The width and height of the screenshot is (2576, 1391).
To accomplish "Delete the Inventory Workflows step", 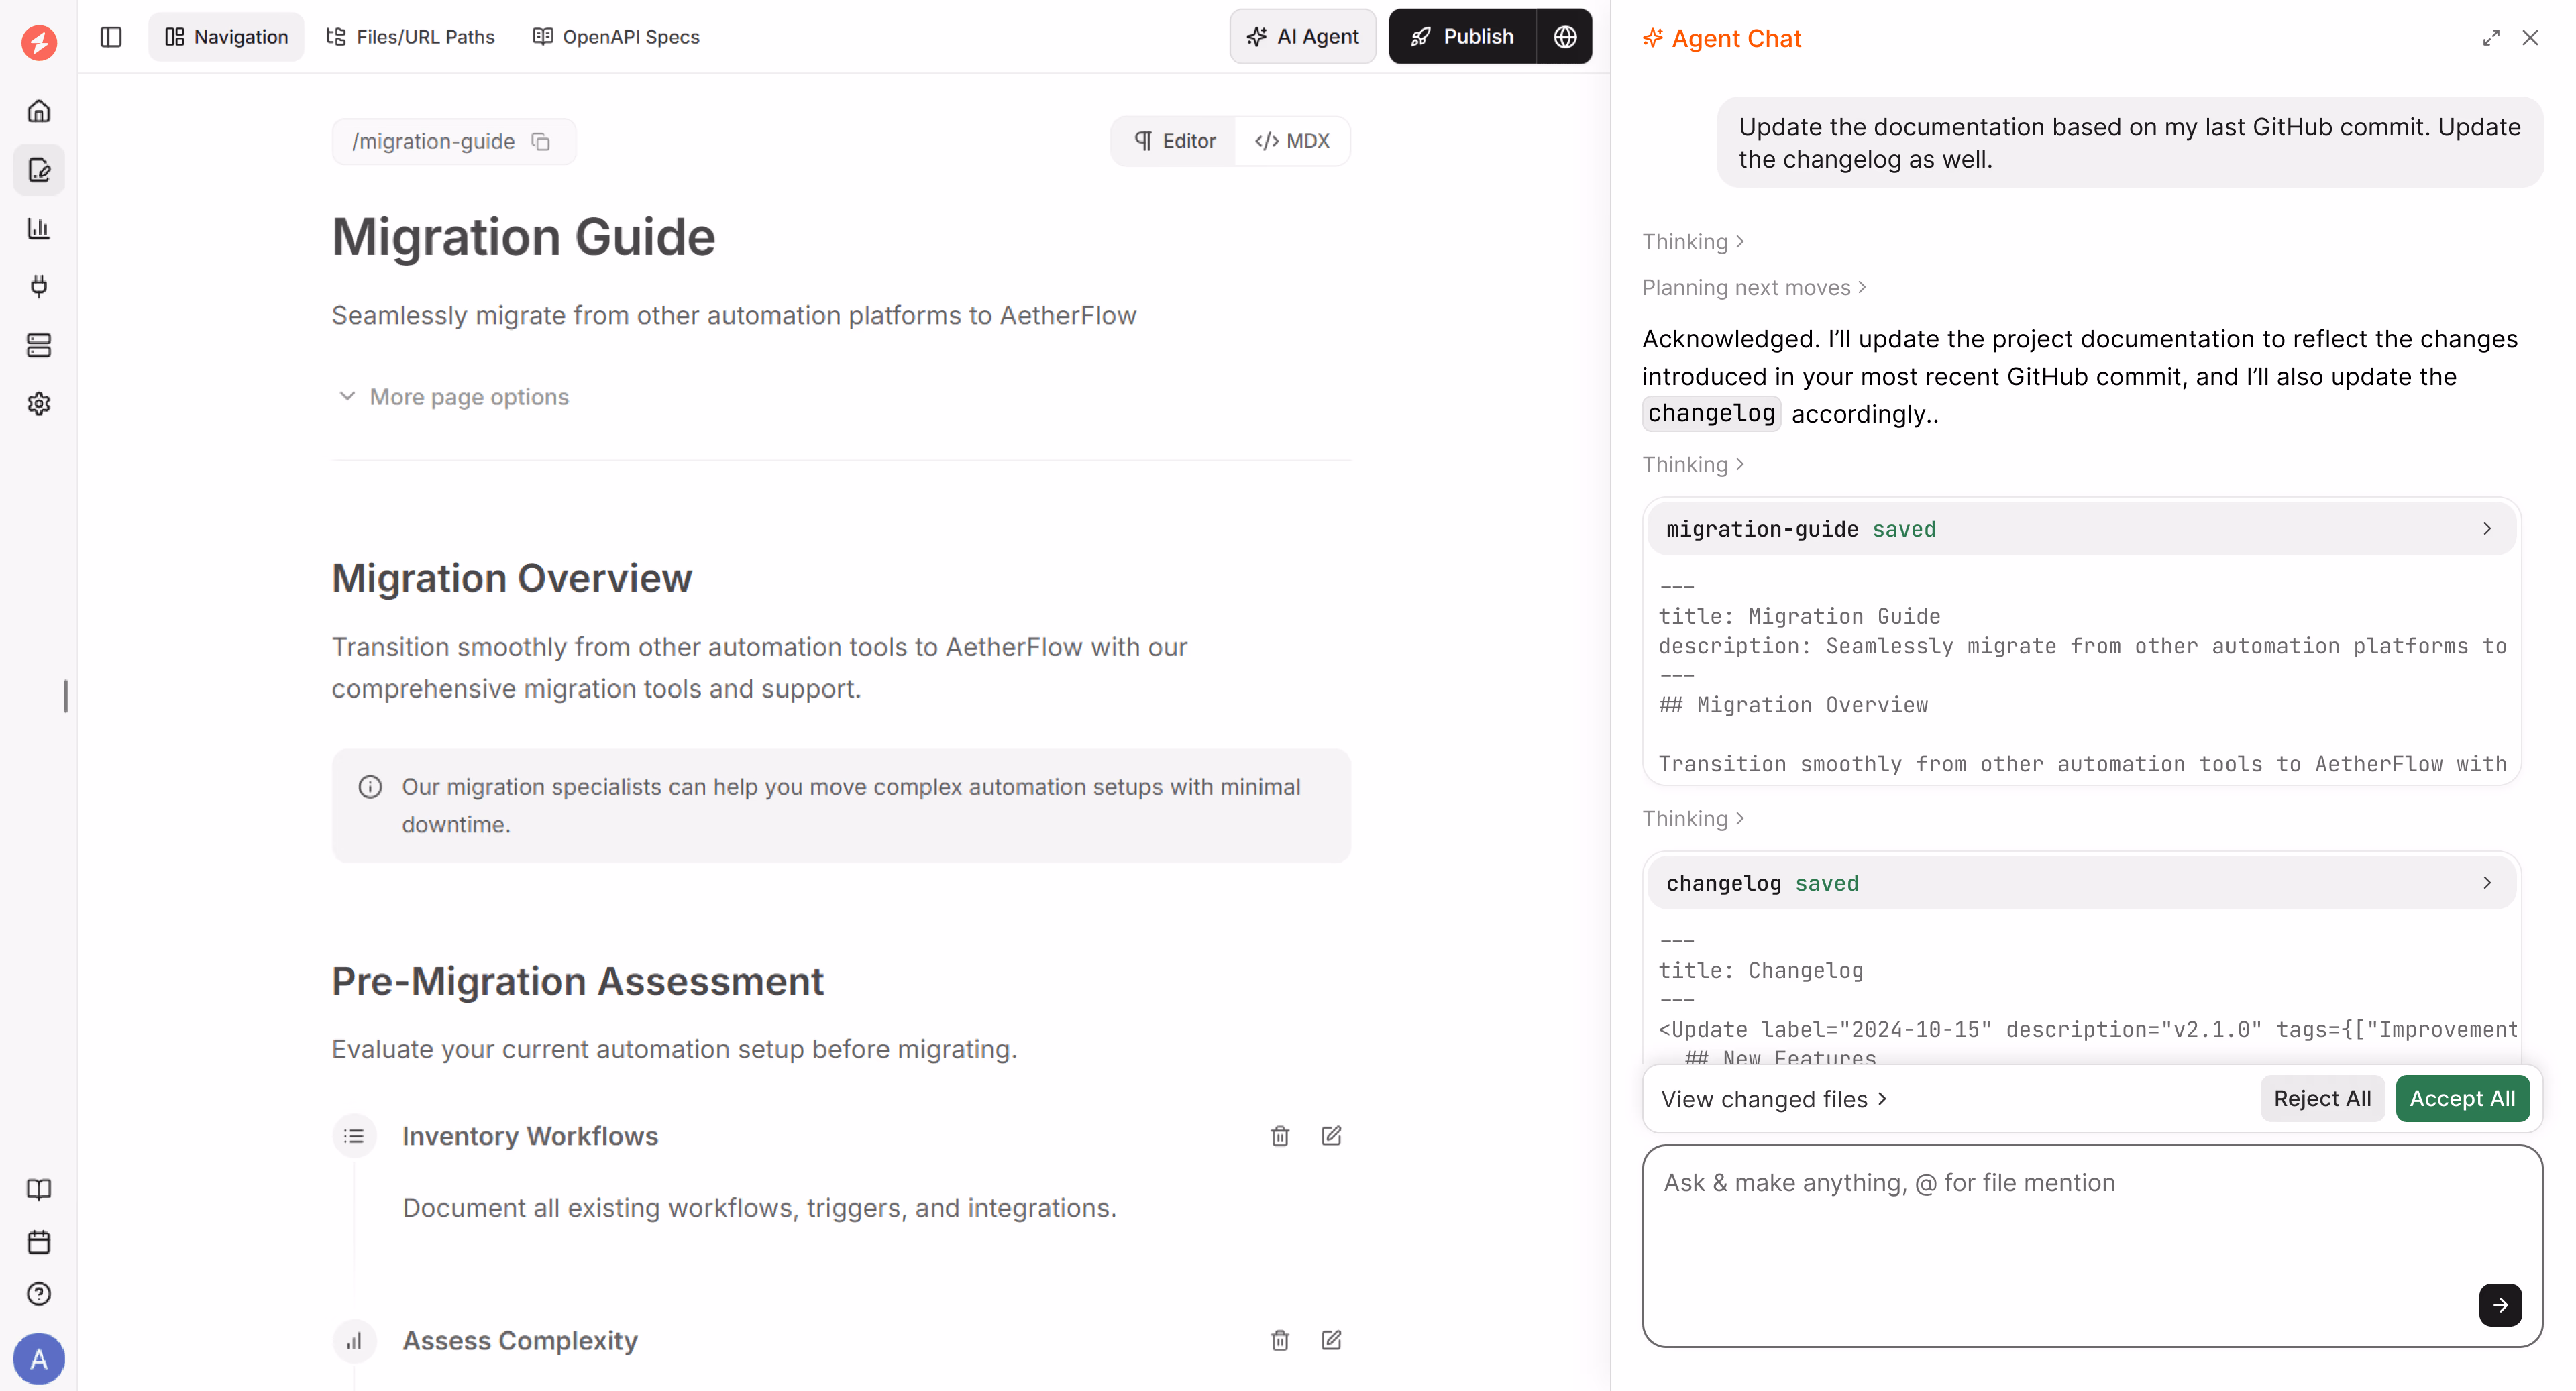I will pyautogui.click(x=1280, y=1136).
